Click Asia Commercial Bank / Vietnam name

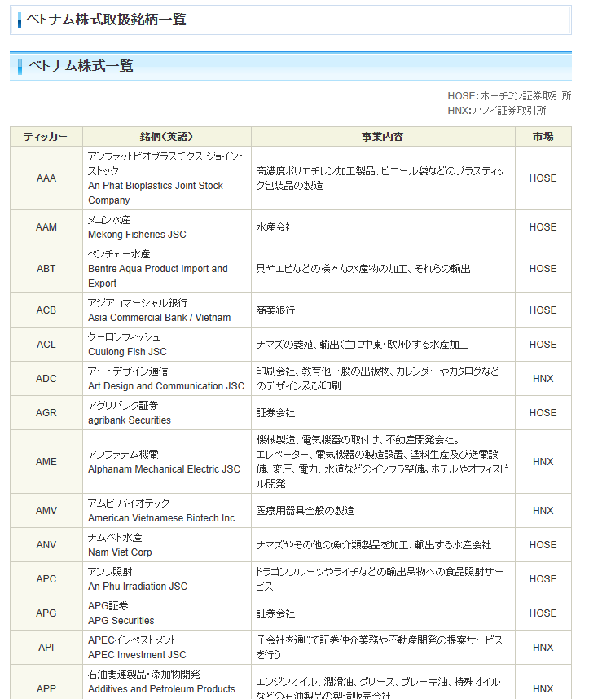[x=159, y=318]
